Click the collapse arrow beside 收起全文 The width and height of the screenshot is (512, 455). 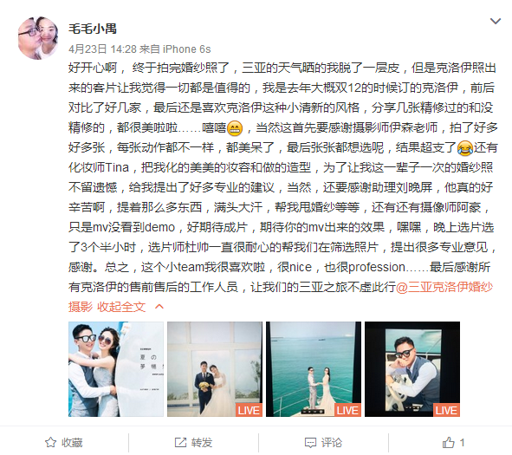159,307
